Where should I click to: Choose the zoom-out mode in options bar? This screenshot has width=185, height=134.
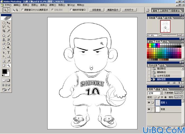tap(17, 10)
